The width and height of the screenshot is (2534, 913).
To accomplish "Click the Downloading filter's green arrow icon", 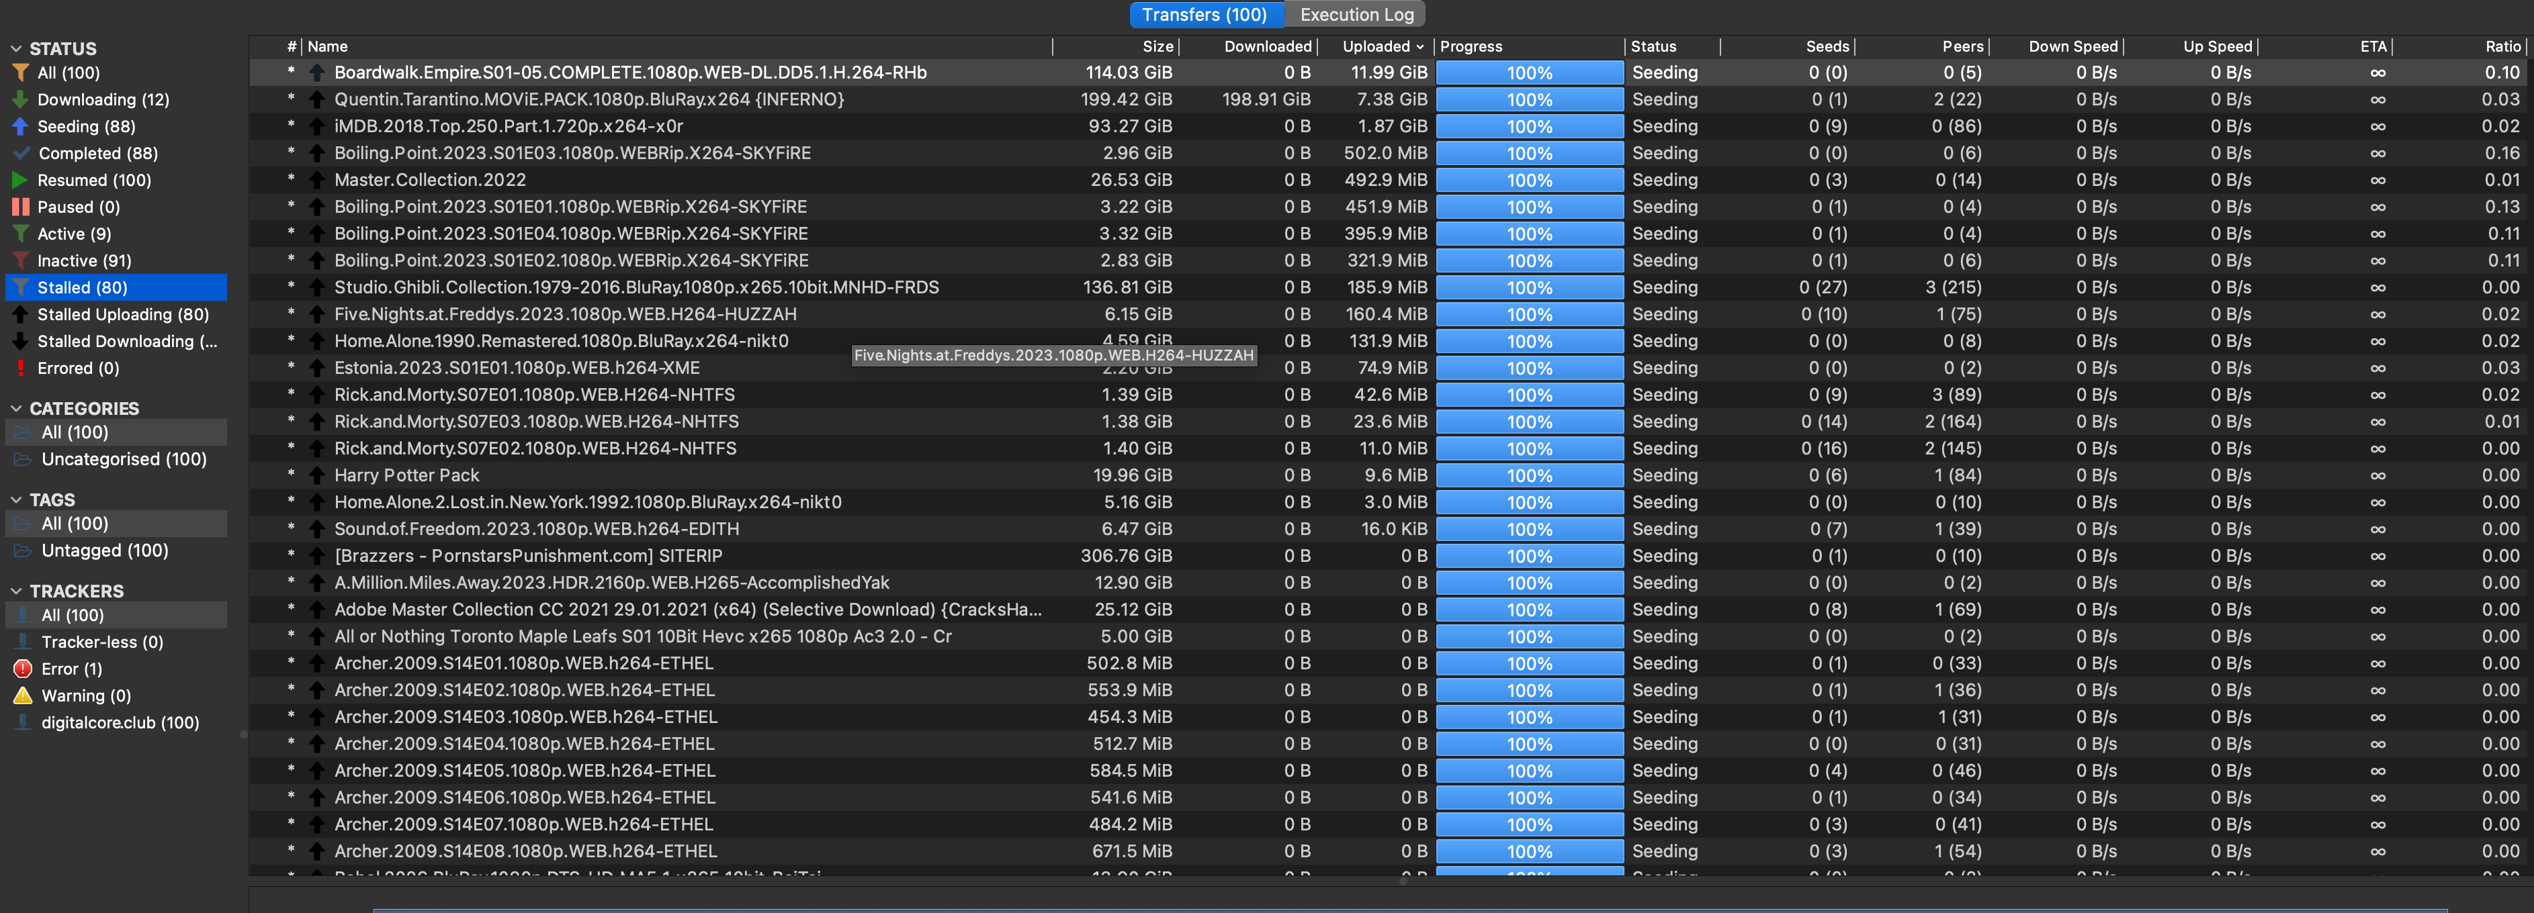I will point(19,99).
